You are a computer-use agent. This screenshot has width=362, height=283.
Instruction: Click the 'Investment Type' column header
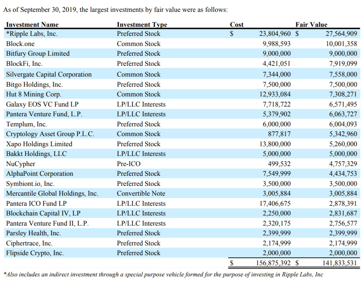click(x=142, y=24)
